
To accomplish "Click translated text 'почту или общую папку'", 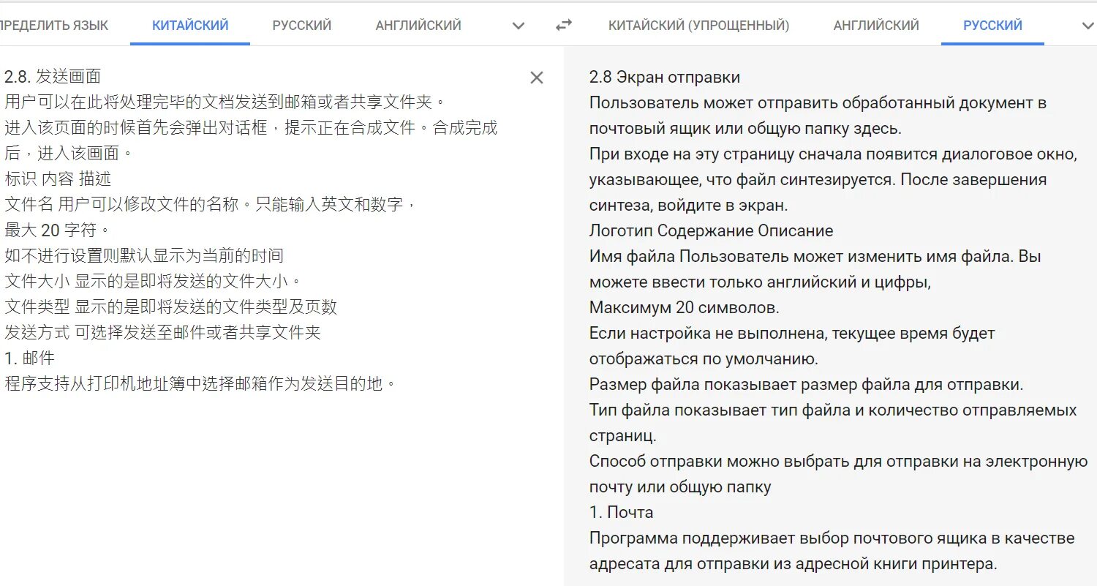I will coord(680,487).
